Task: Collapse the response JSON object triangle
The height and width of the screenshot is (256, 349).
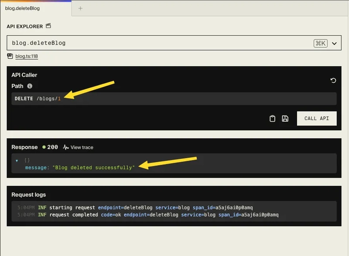Action: pyautogui.click(x=17, y=160)
